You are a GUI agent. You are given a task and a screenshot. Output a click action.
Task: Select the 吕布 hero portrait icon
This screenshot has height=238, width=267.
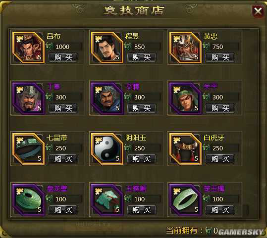[28, 48]
